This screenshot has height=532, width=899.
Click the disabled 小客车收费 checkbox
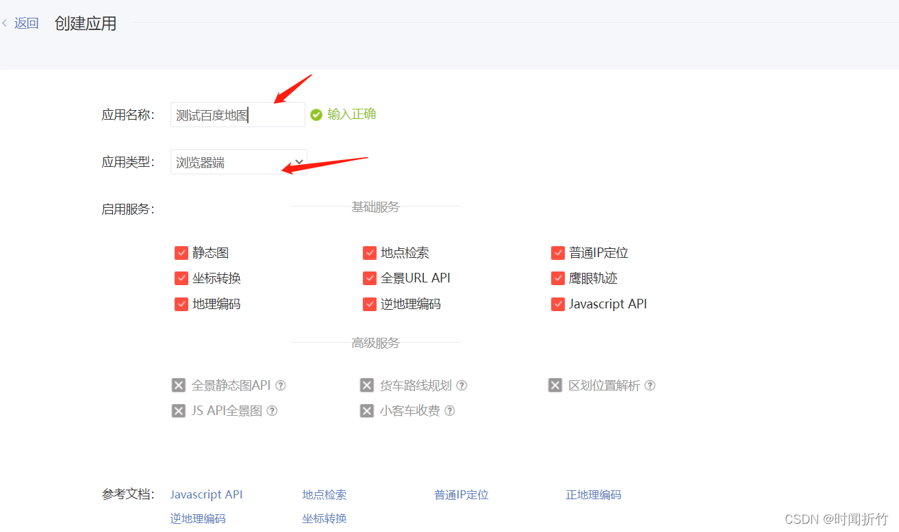[x=367, y=411]
